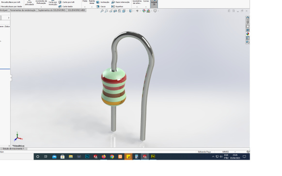The width and height of the screenshot is (282, 176).
Task: Switch to Ferramentas de renderização tab
Action: click(x=23, y=10)
